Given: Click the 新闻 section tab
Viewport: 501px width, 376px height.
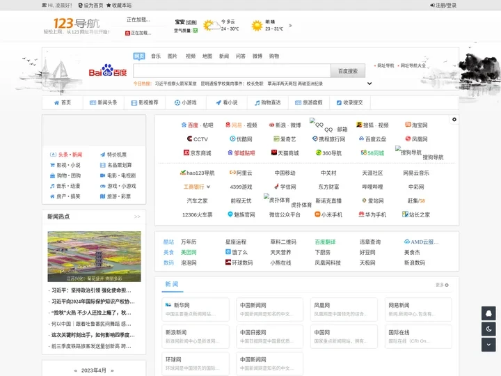Looking at the screenshot, I should 172,284.
